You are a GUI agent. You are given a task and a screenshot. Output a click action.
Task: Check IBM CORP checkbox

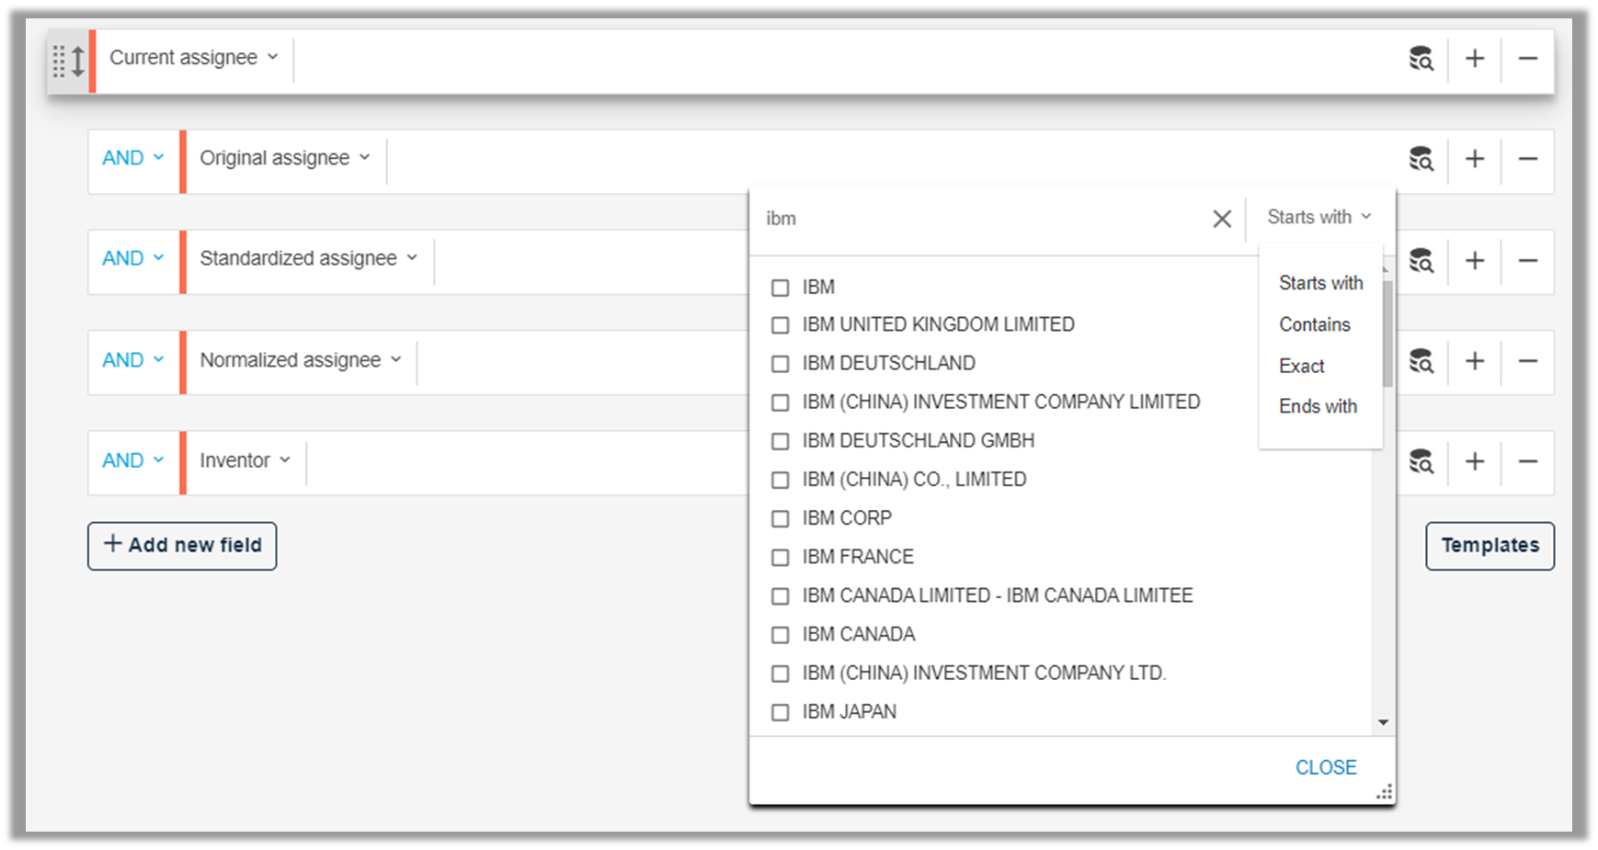781,518
